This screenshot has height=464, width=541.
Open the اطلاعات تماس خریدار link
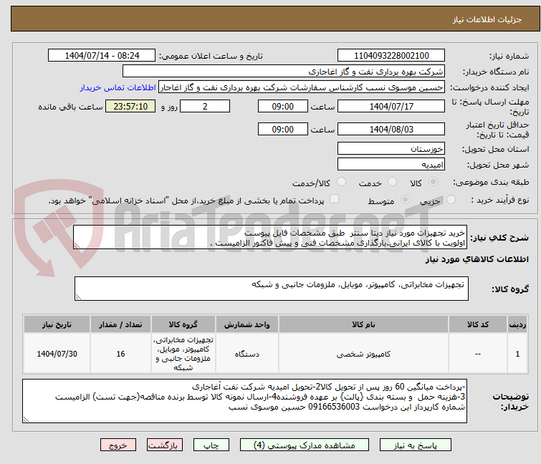pos(118,87)
